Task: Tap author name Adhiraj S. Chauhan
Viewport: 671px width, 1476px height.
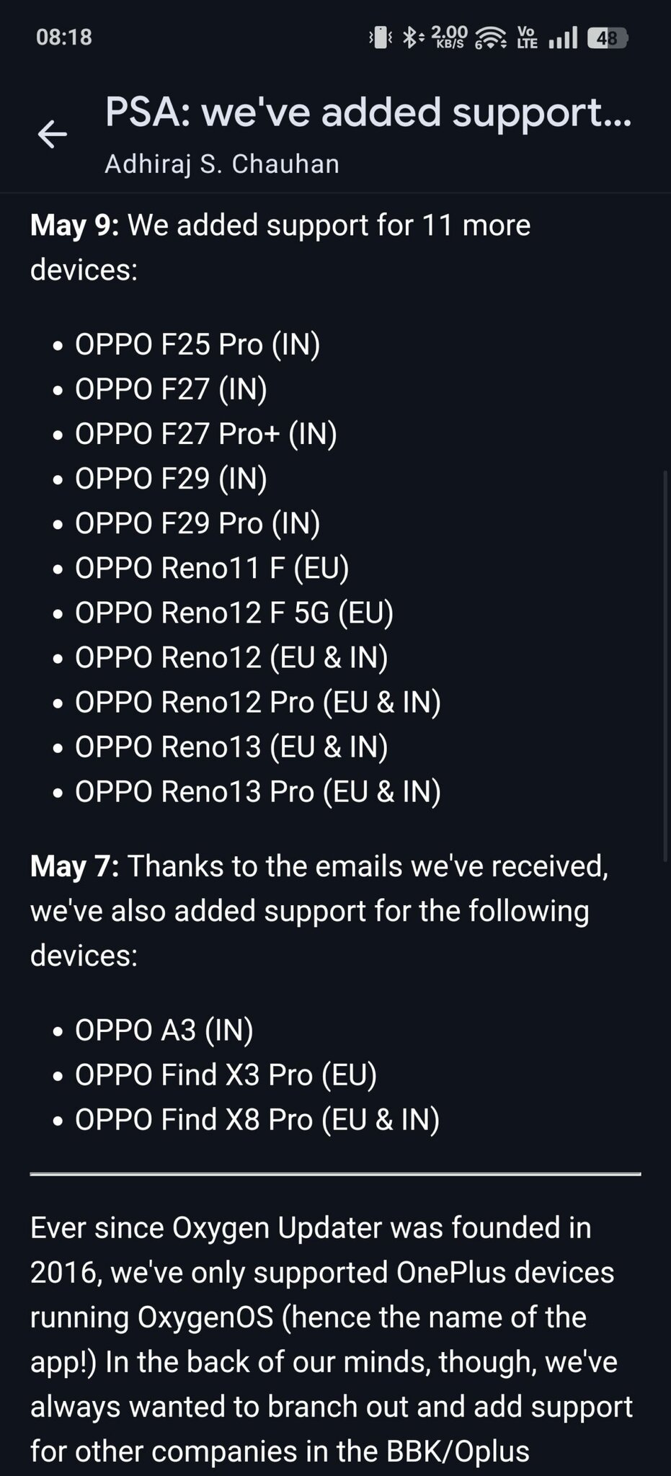Action: pos(222,164)
